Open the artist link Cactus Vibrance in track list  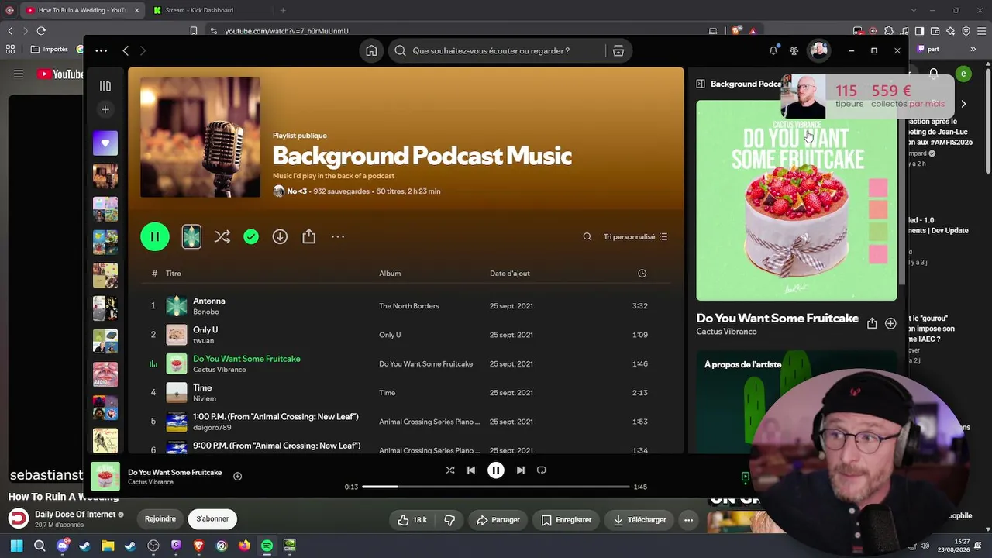pyautogui.click(x=219, y=370)
